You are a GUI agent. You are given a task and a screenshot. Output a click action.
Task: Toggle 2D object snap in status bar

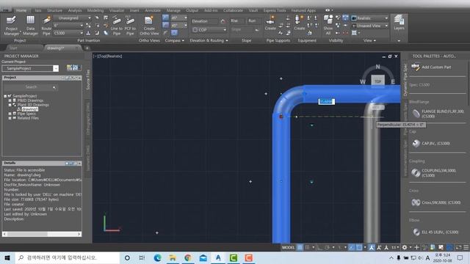[x=359, y=248]
